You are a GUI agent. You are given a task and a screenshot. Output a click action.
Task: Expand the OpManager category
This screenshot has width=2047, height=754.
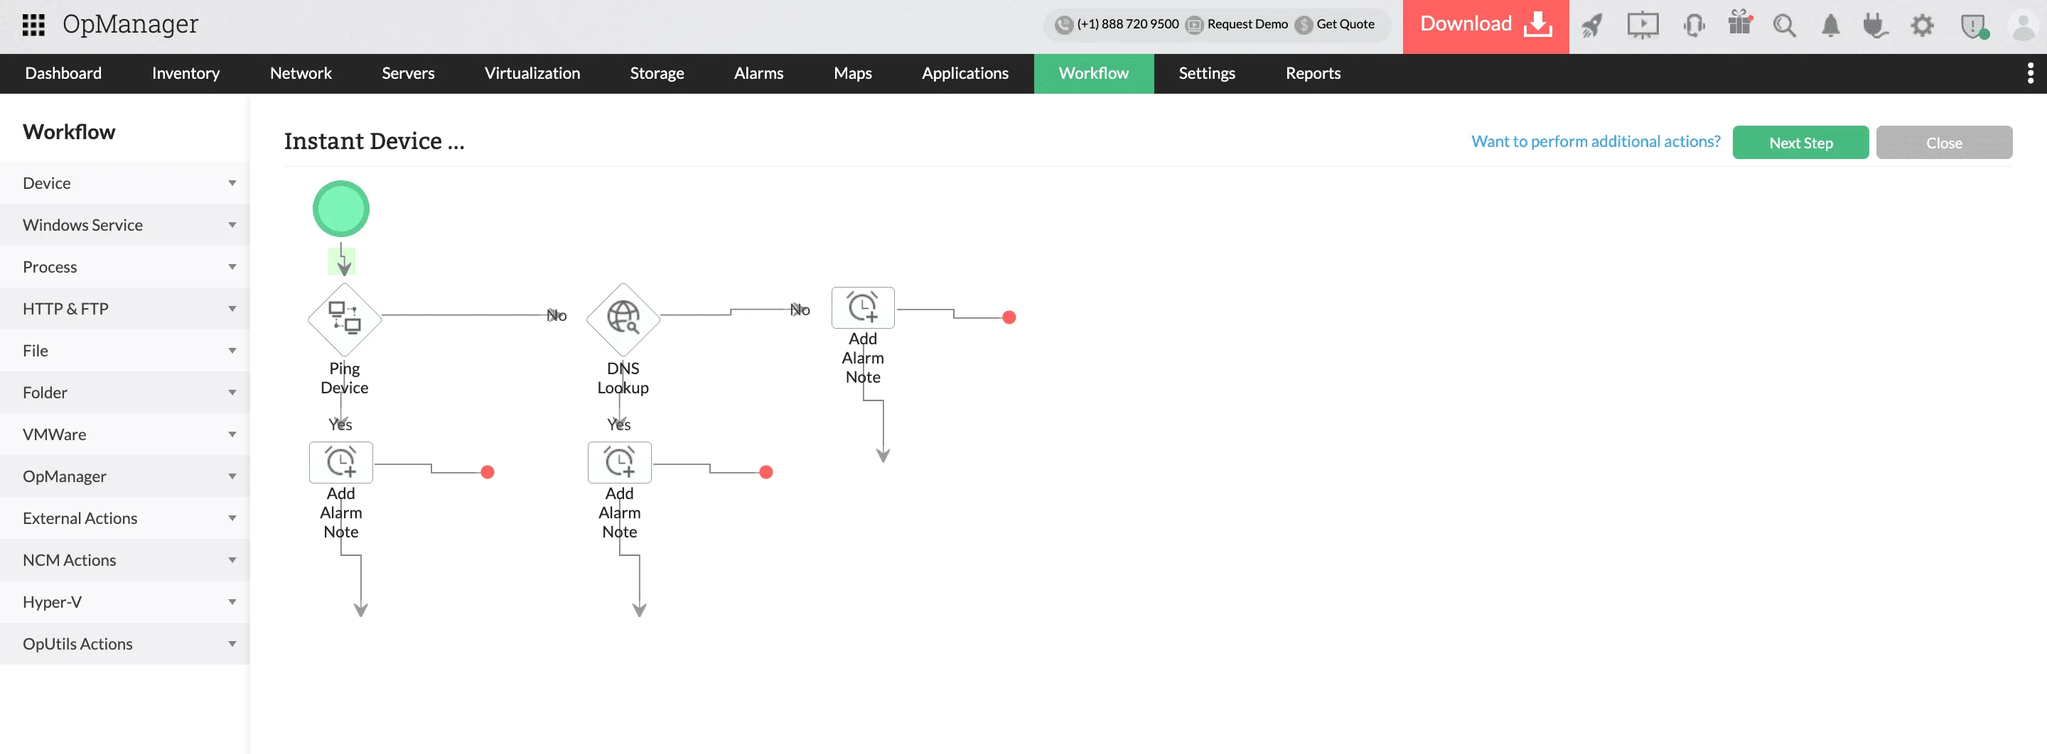pos(125,476)
